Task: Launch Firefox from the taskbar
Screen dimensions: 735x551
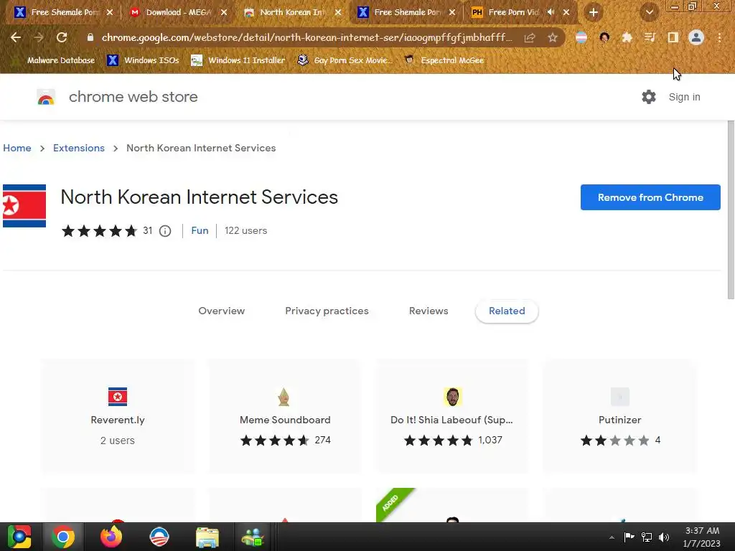Action: pyautogui.click(x=111, y=537)
